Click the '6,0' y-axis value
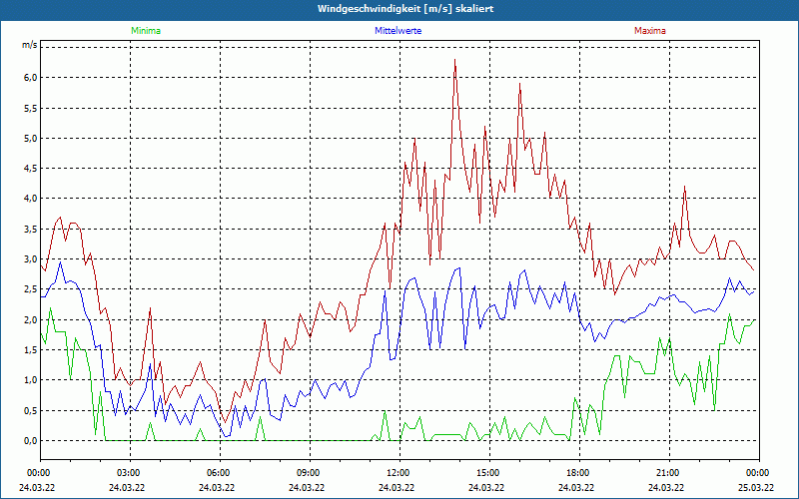Image resolution: width=799 pixels, height=499 pixels. point(30,78)
